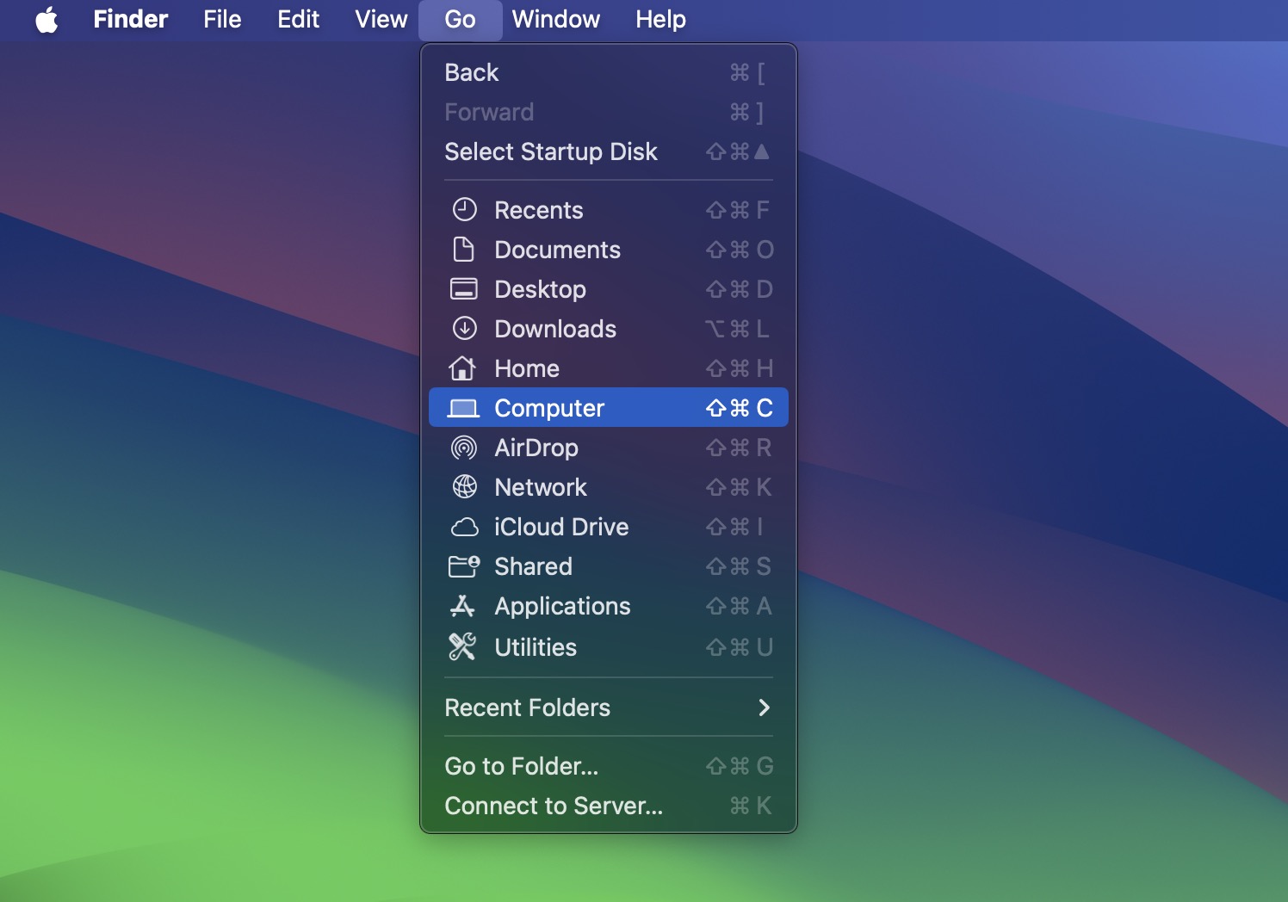Screen dimensions: 1288x902
Task: Click the Desktop icon in Go menu
Action: click(x=464, y=288)
